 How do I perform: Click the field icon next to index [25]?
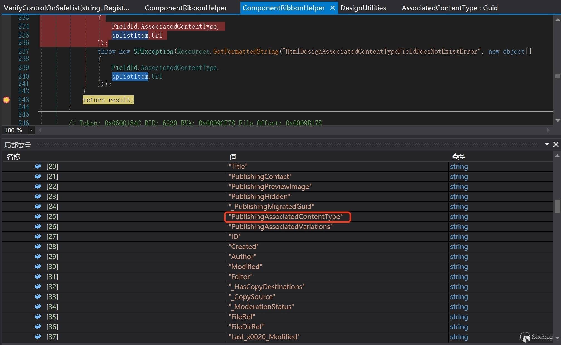pos(38,216)
